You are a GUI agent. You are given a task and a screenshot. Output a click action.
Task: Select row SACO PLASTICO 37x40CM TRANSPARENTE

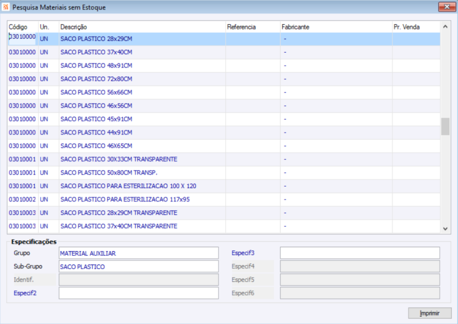(x=224, y=227)
